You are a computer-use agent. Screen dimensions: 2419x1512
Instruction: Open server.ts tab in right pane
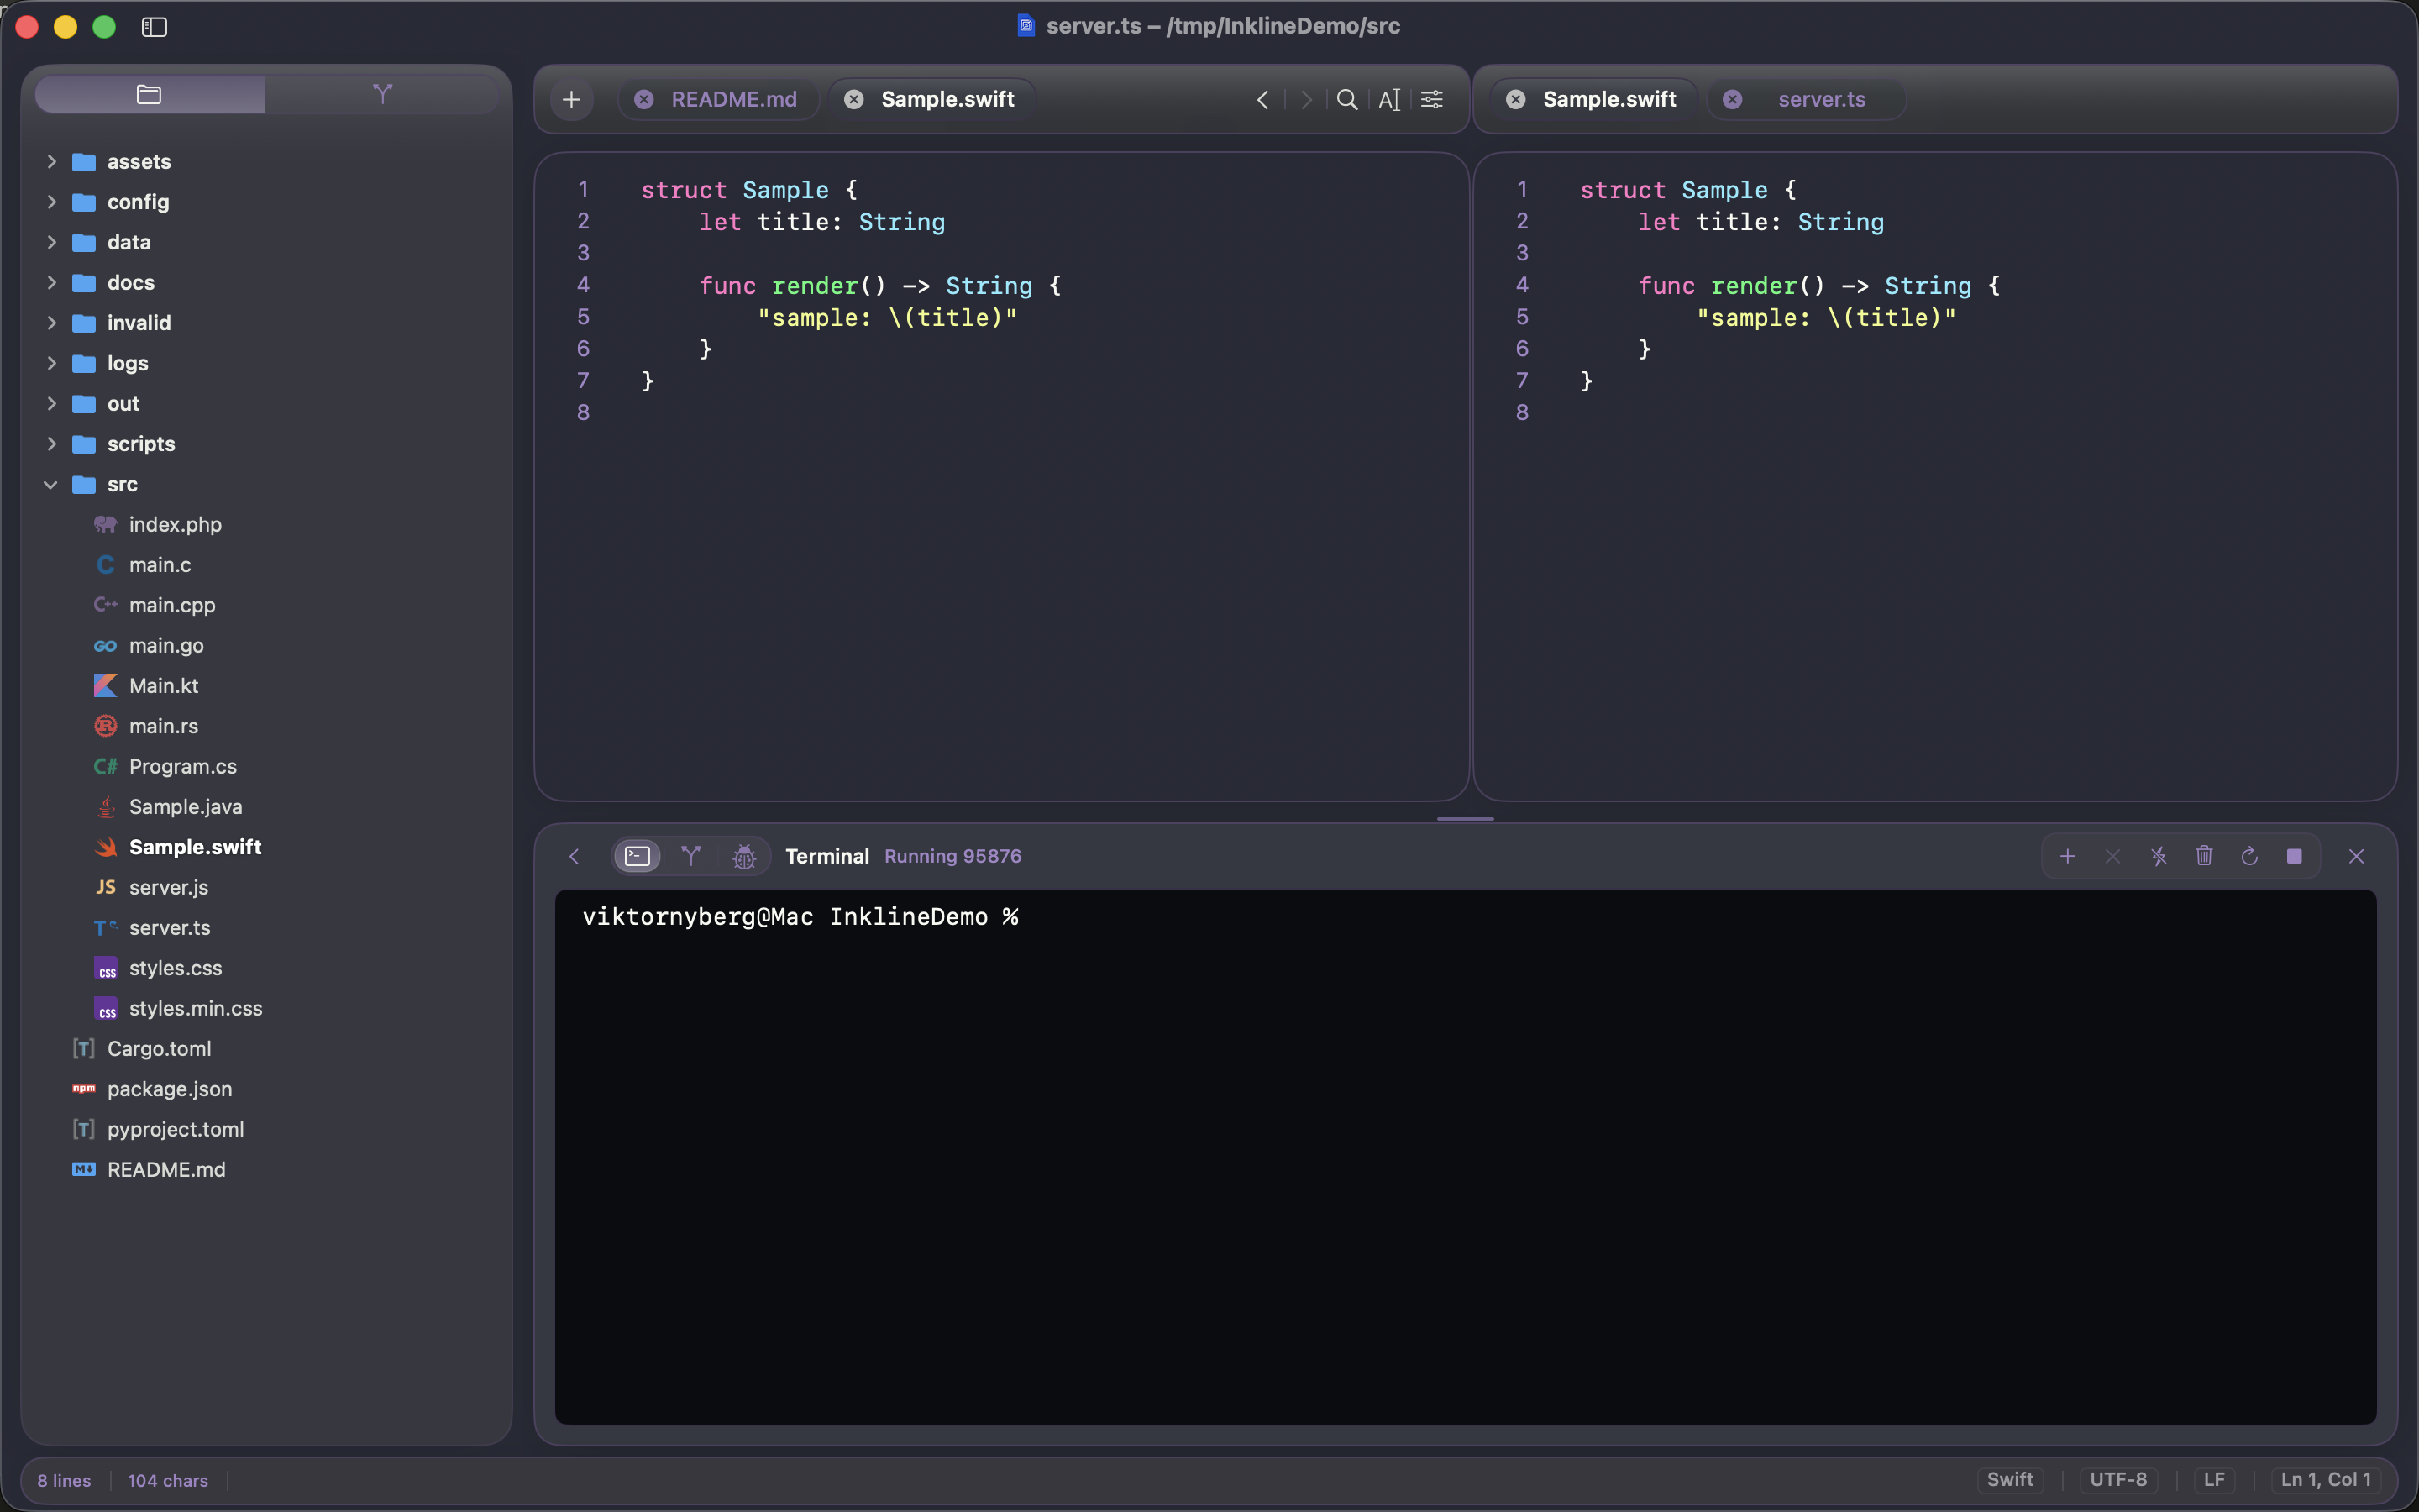point(1821,100)
